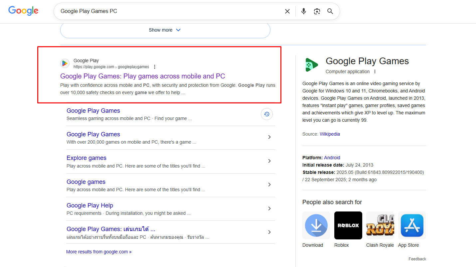Open Google Lens camera icon for image search
Screen dimensions: 476x267
point(317,11)
